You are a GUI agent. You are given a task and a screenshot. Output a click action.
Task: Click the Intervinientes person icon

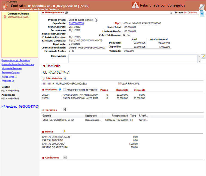(x=65, y=78)
